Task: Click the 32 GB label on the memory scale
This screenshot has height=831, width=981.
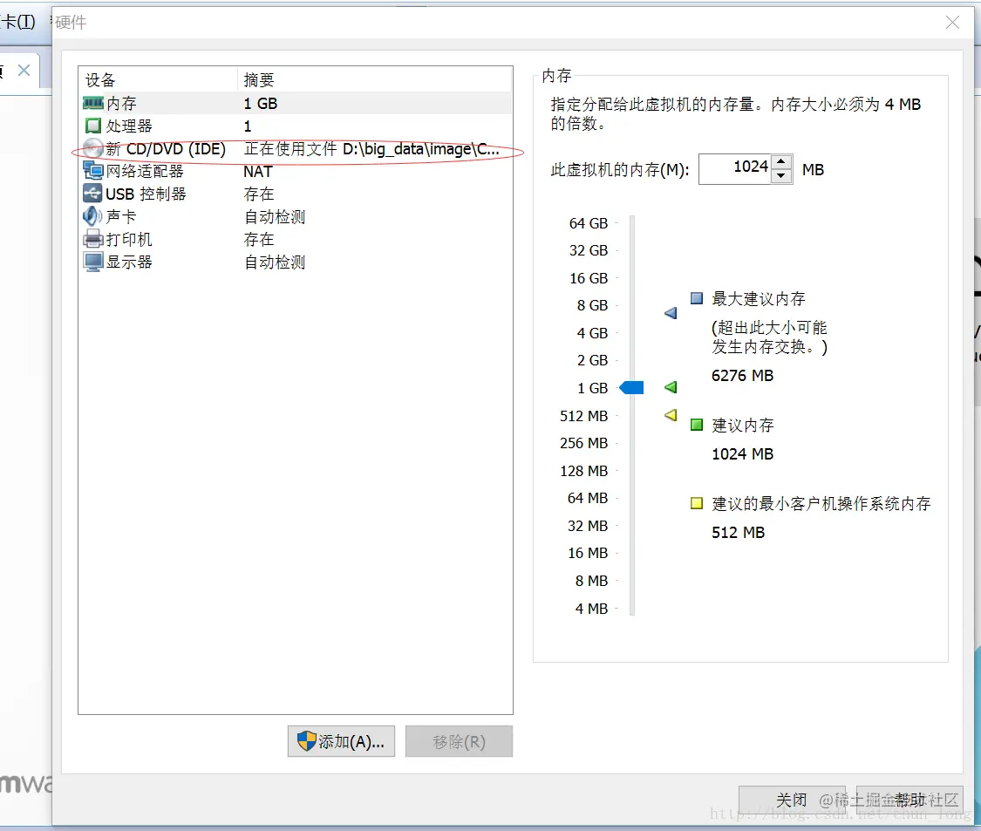Action: click(588, 250)
